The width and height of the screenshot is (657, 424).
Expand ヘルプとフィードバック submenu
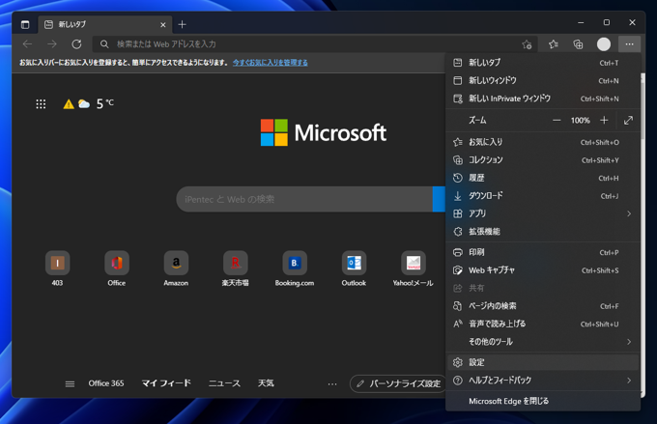click(543, 381)
